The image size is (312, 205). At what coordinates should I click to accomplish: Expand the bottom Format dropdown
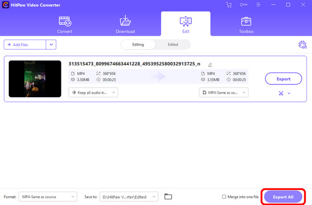48,197
